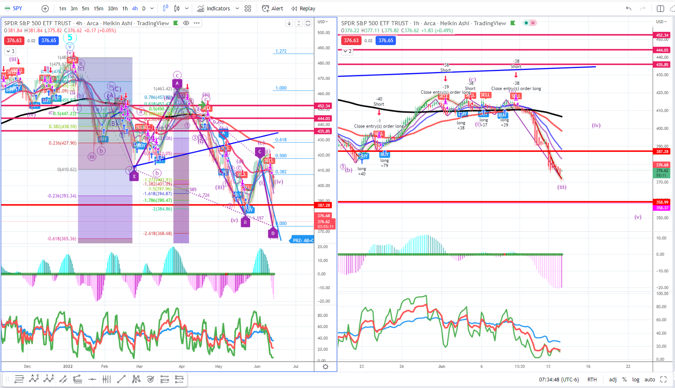Select the Fib retracement tool in the favorites bar
Viewport: 675px width, 388px height.
click(x=19, y=379)
